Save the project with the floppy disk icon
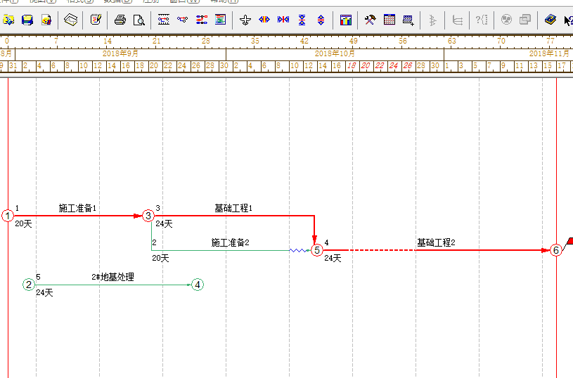This screenshot has width=573, height=378. coord(27,20)
